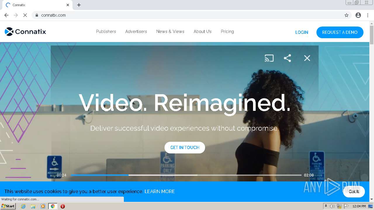Click the Action Center flag icon

[x=346, y=206]
